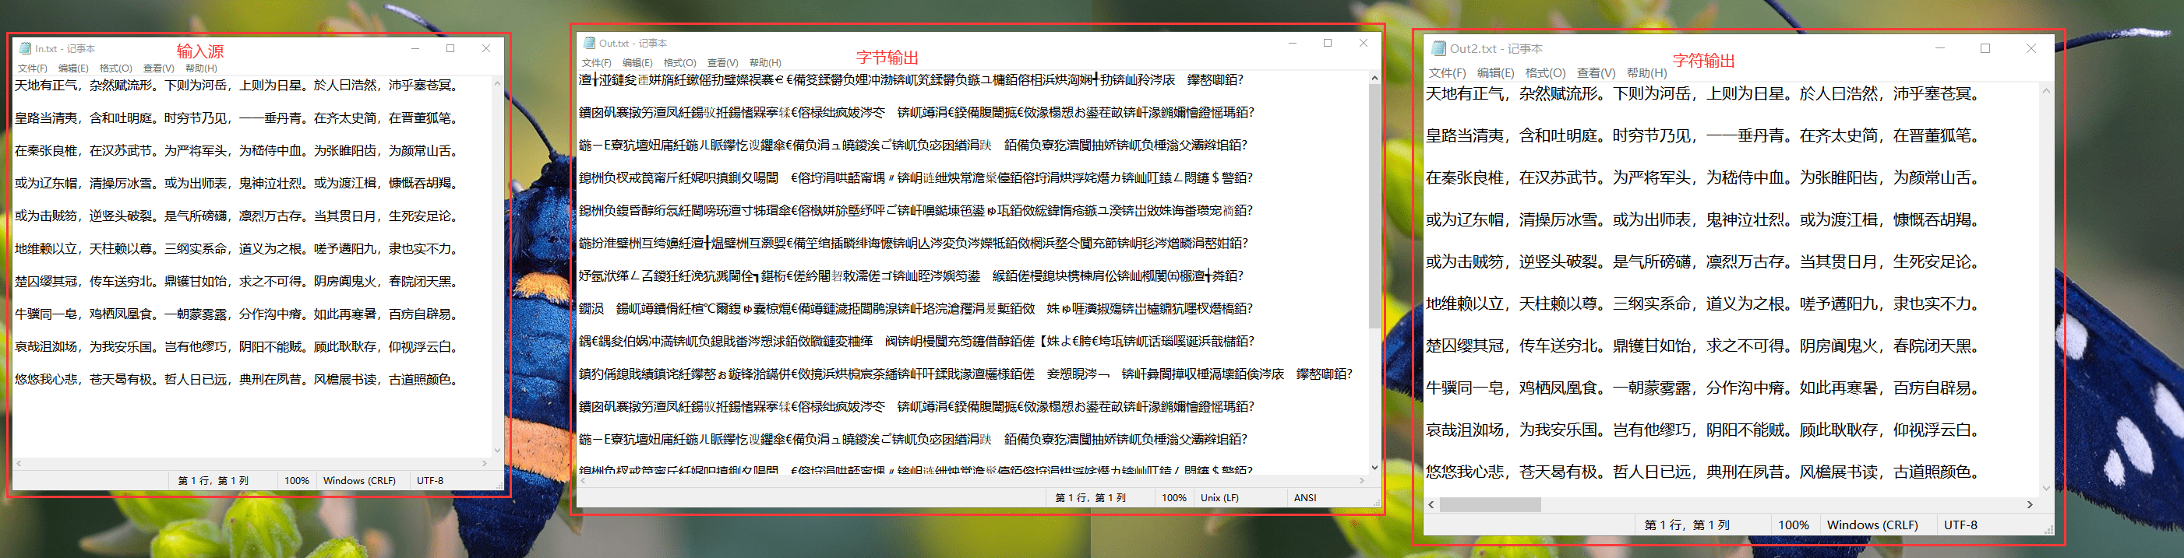Open 查看(V) menu in In.txt window
The height and width of the screenshot is (558, 2184).
(158, 68)
